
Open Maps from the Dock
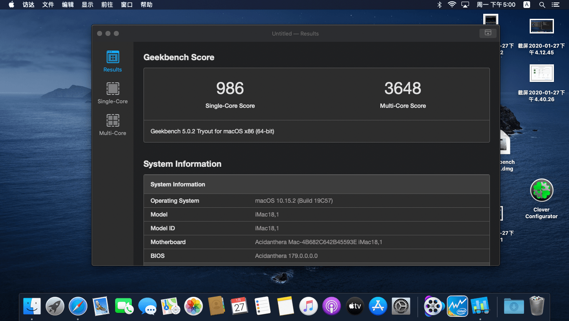[x=170, y=306]
